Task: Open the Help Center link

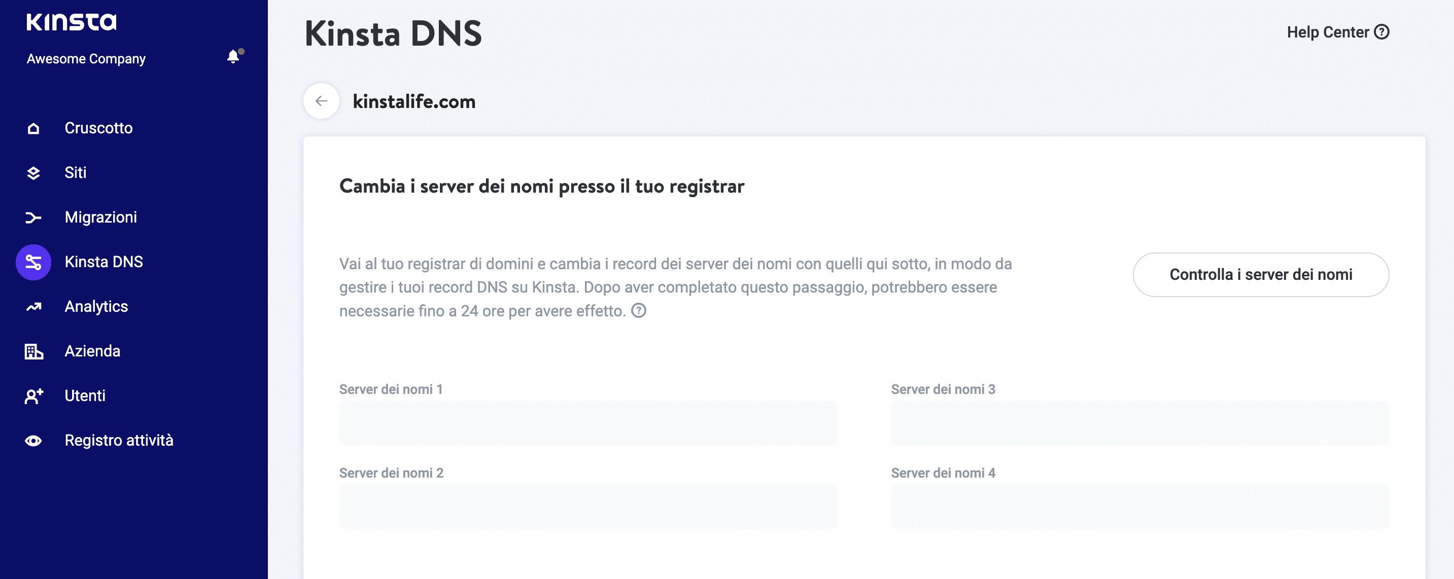Action: 1338,31
